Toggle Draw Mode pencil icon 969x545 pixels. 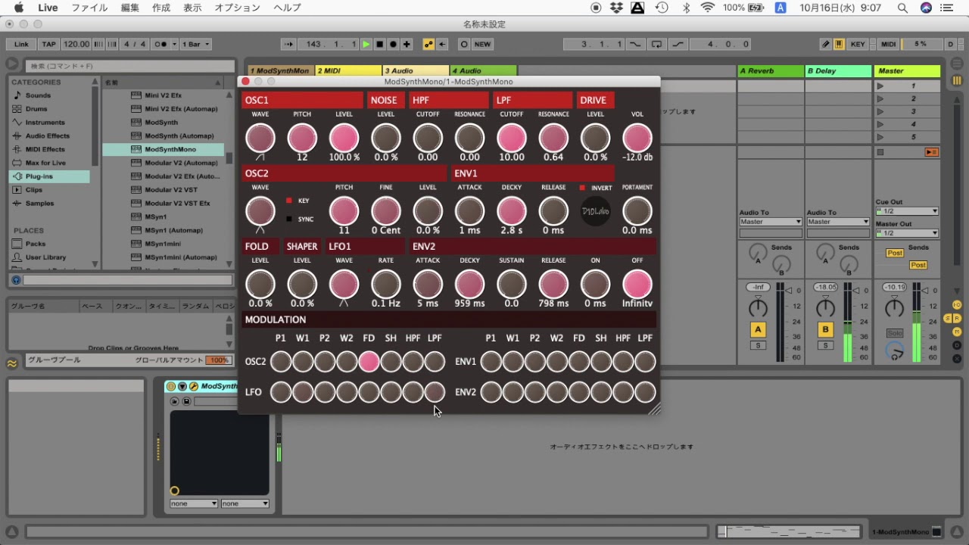tap(826, 44)
